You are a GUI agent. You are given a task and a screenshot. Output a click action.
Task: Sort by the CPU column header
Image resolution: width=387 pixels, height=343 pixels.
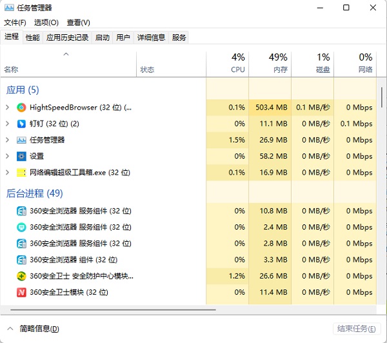pos(227,64)
